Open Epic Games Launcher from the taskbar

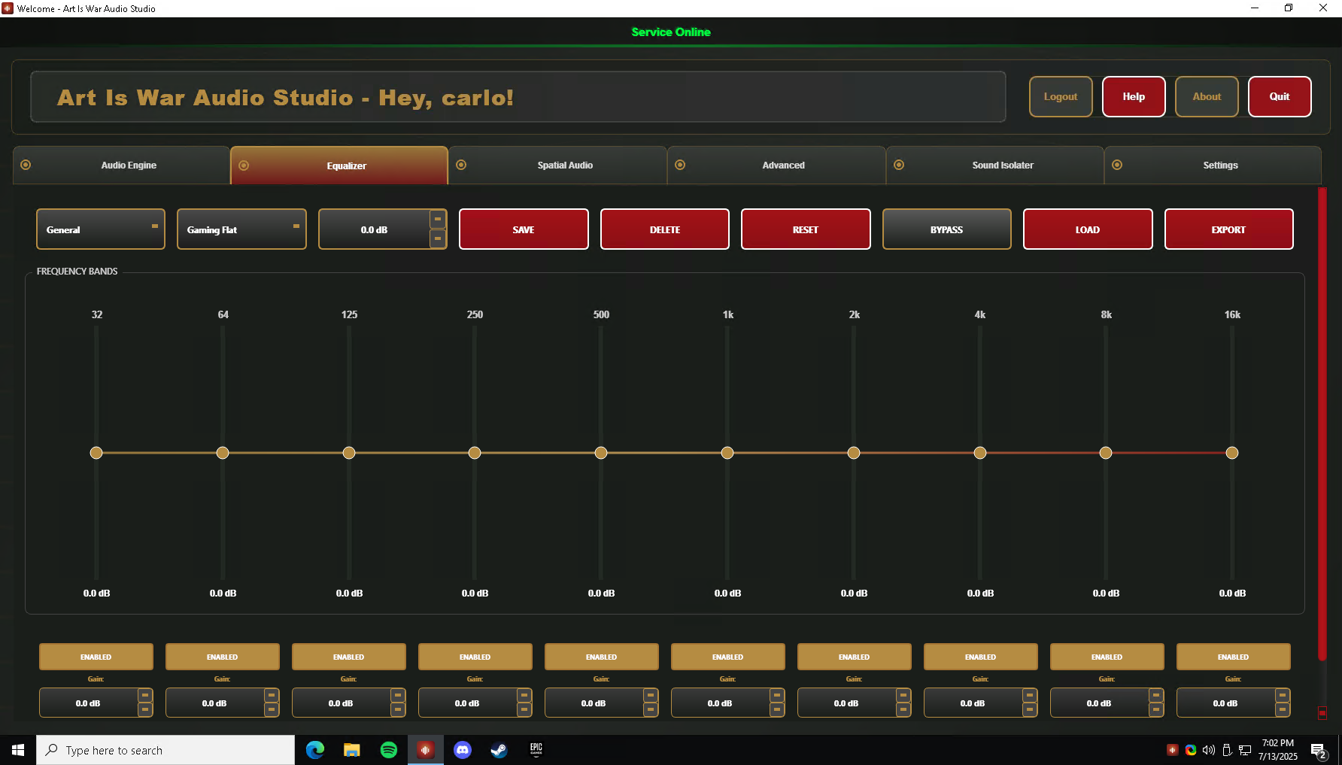point(536,749)
